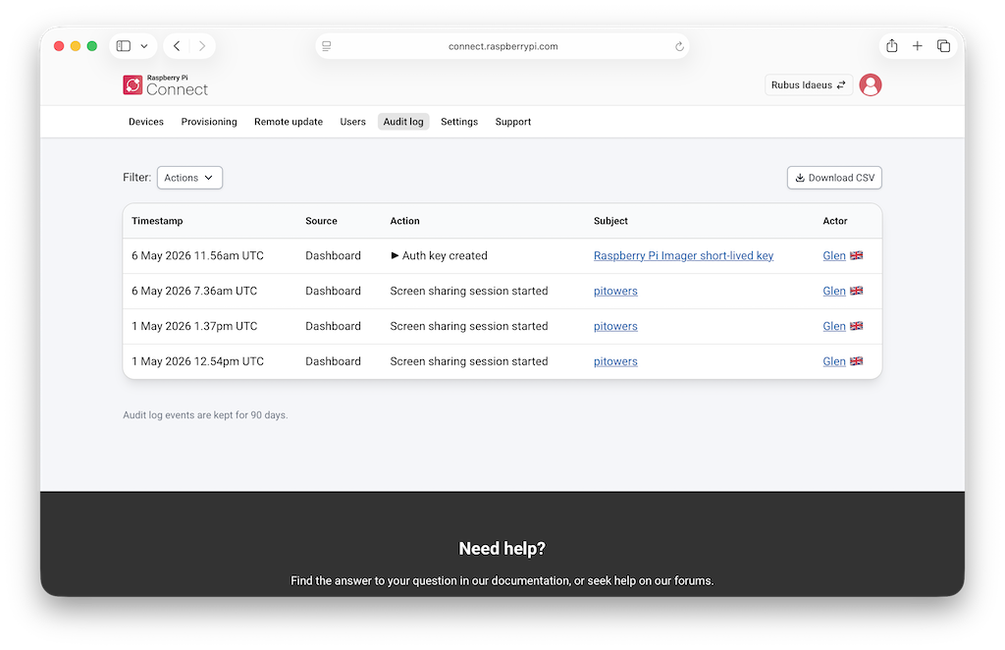Open the Settings tab
The image size is (1005, 650).
tap(459, 122)
